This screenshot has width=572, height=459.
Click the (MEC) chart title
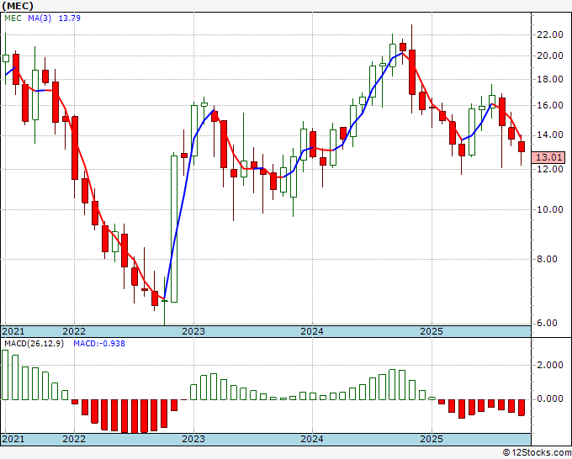18,6
